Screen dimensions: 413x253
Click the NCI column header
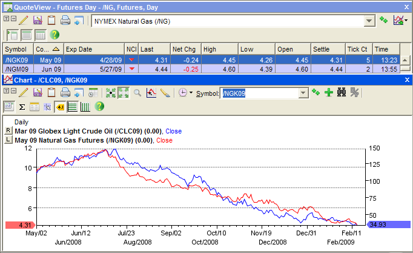click(131, 49)
